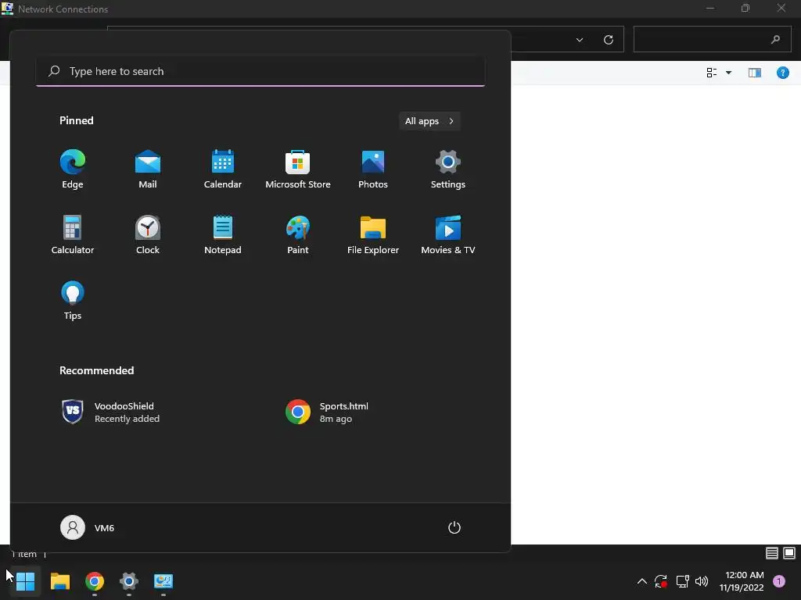Viewport: 801px width, 600px height.
Task: Toggle the preview pane in Network Connections
Action: [755, 73]
